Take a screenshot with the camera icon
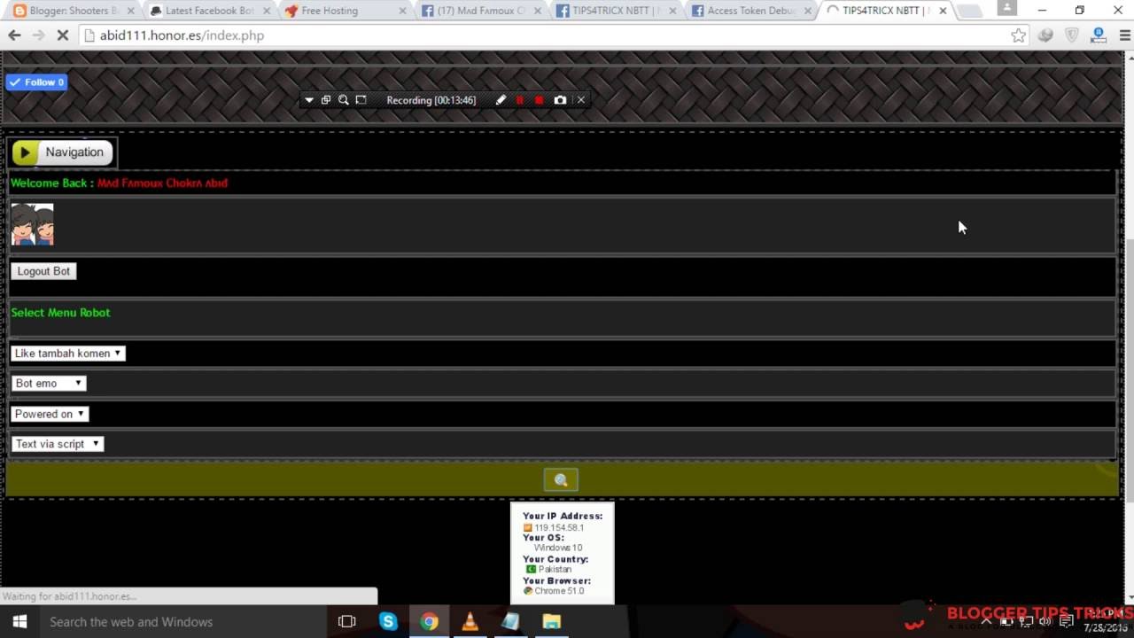 pyautogui.click(x=560, y=100)
